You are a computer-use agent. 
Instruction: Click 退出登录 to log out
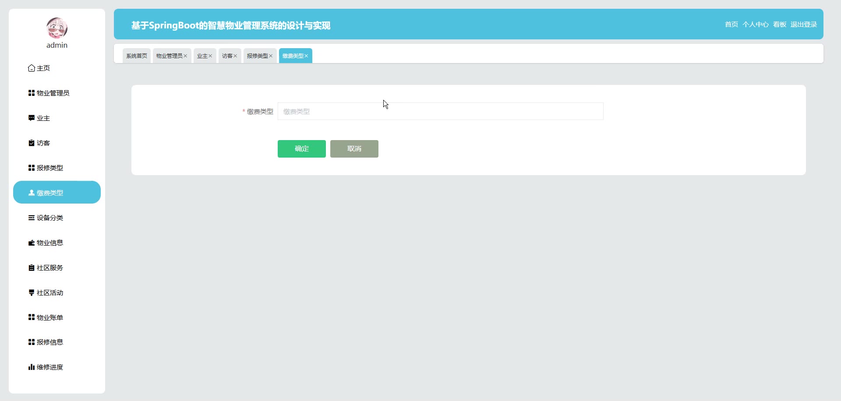pyautogui.click(x=804, y=25)
